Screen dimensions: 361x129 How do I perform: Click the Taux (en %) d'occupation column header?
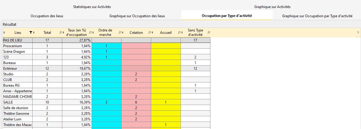coord(77,32)
